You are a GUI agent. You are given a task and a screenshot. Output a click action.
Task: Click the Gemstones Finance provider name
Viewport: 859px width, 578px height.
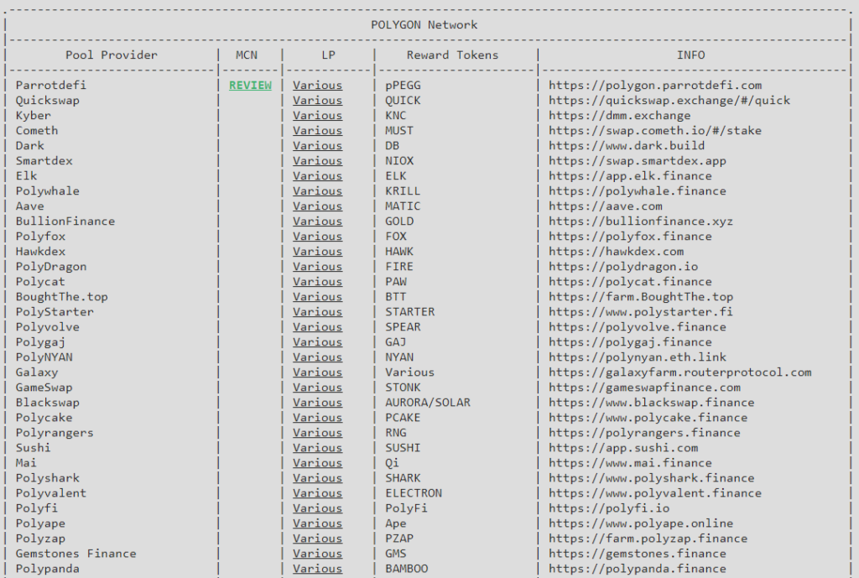pos(75,554)
